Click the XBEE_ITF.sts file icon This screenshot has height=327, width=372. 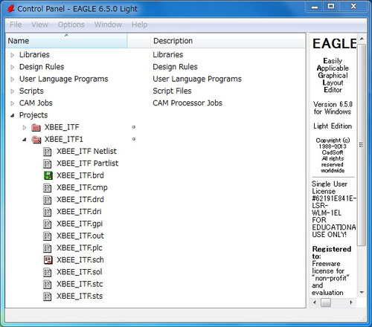click(x=48, y=297)
